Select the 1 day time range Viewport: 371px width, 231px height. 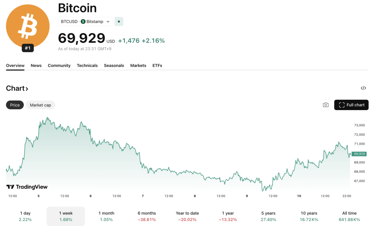coord(25,216)
